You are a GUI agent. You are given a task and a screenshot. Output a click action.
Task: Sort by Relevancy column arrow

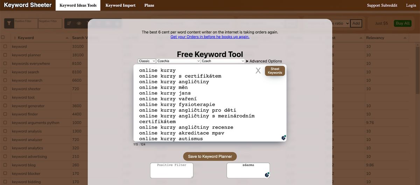[x=405, y=38]
